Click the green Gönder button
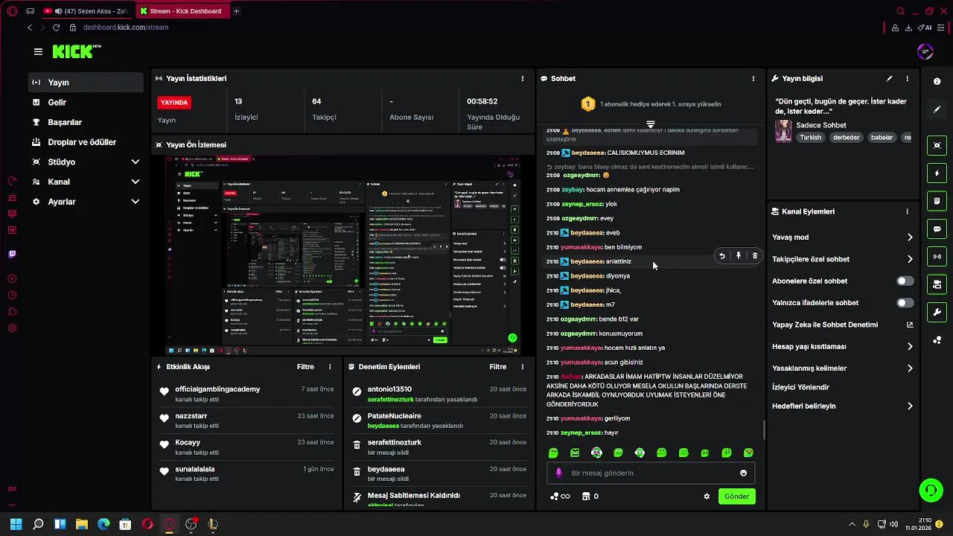Screen dimensions: 953x536 coord(736,497)
